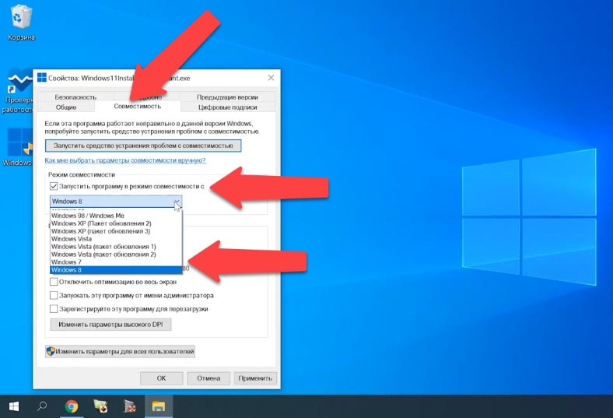The width and height of the screenshot is (613, 418).
Task: Enable disable fullscreen optimizations checkbox
Action: click(54, 282)
